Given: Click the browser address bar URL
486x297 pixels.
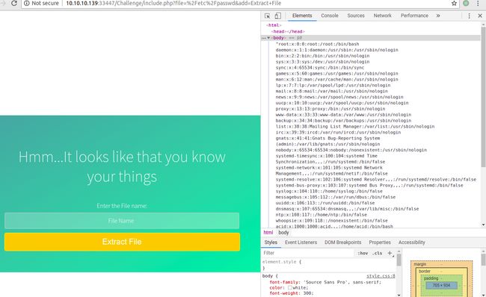Looking at the screenshot, I should point(173,4).
